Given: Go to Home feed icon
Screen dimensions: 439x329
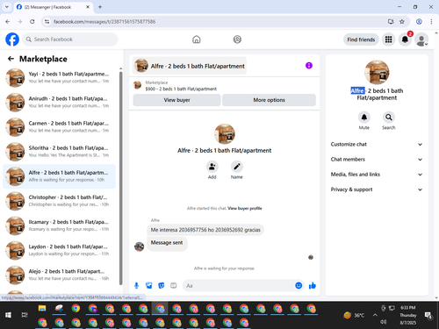Looking at the screenshot, I should 197,39.
